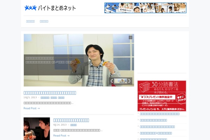This screenshot has height=140, width=210.
Task: Pause the featured slideshow
Action: [131, 37]
